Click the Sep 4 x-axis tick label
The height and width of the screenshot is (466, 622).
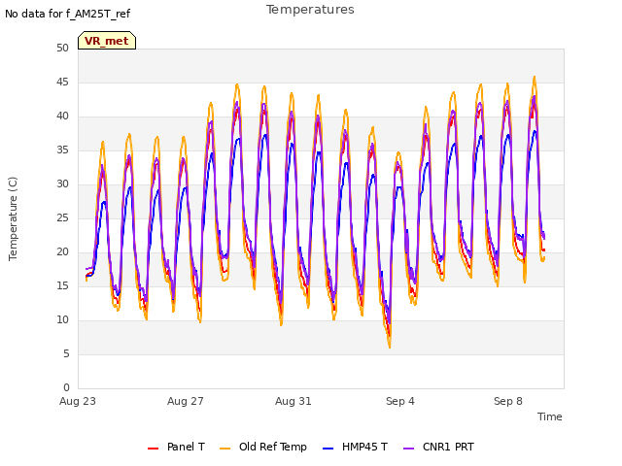coord(400,401)
